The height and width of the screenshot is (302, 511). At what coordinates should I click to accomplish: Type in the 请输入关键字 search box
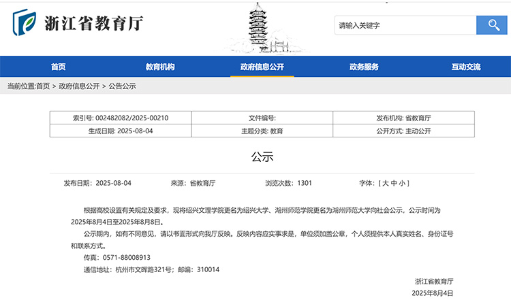[405, 25]
